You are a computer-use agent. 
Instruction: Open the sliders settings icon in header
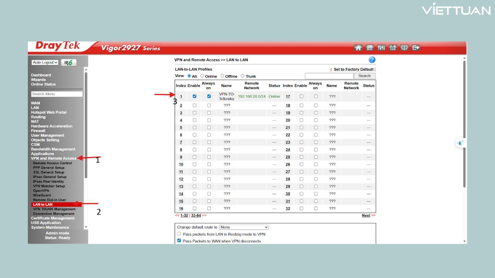(x=381, y=48)
